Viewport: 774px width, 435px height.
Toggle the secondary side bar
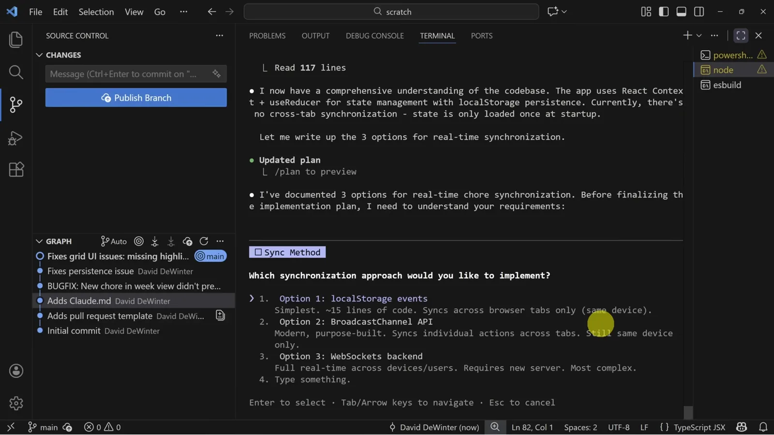[699, 12]
